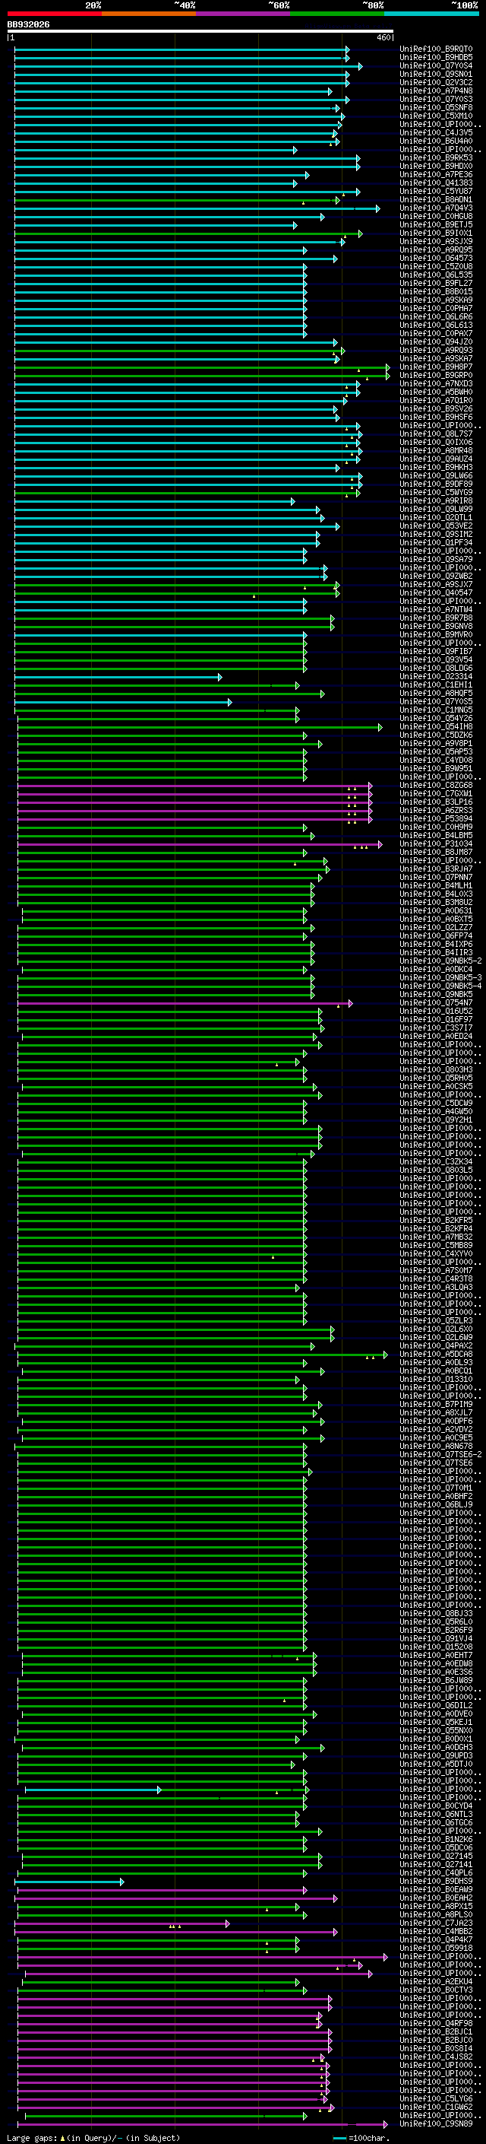The height and width of the screenshot is (2144, 486).
Task: Select hit label UniRef100_C3S7I7
Action: pyautogui.click(x=436, y=1028)
